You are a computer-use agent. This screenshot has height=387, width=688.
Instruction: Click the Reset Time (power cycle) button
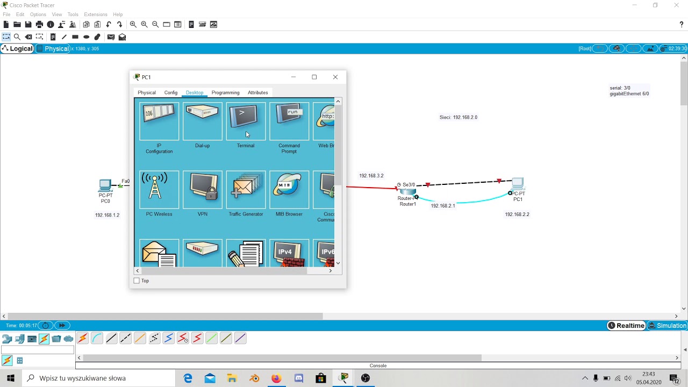46,325
